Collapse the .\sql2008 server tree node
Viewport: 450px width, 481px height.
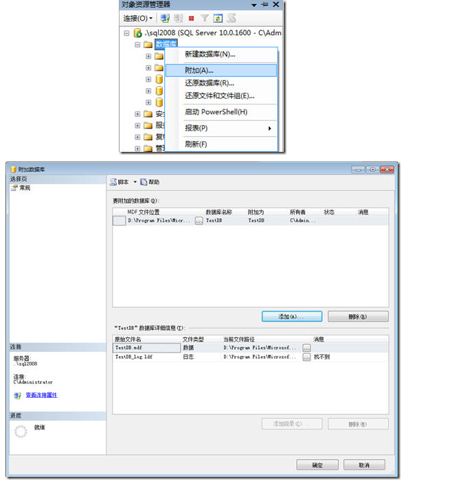126,33
